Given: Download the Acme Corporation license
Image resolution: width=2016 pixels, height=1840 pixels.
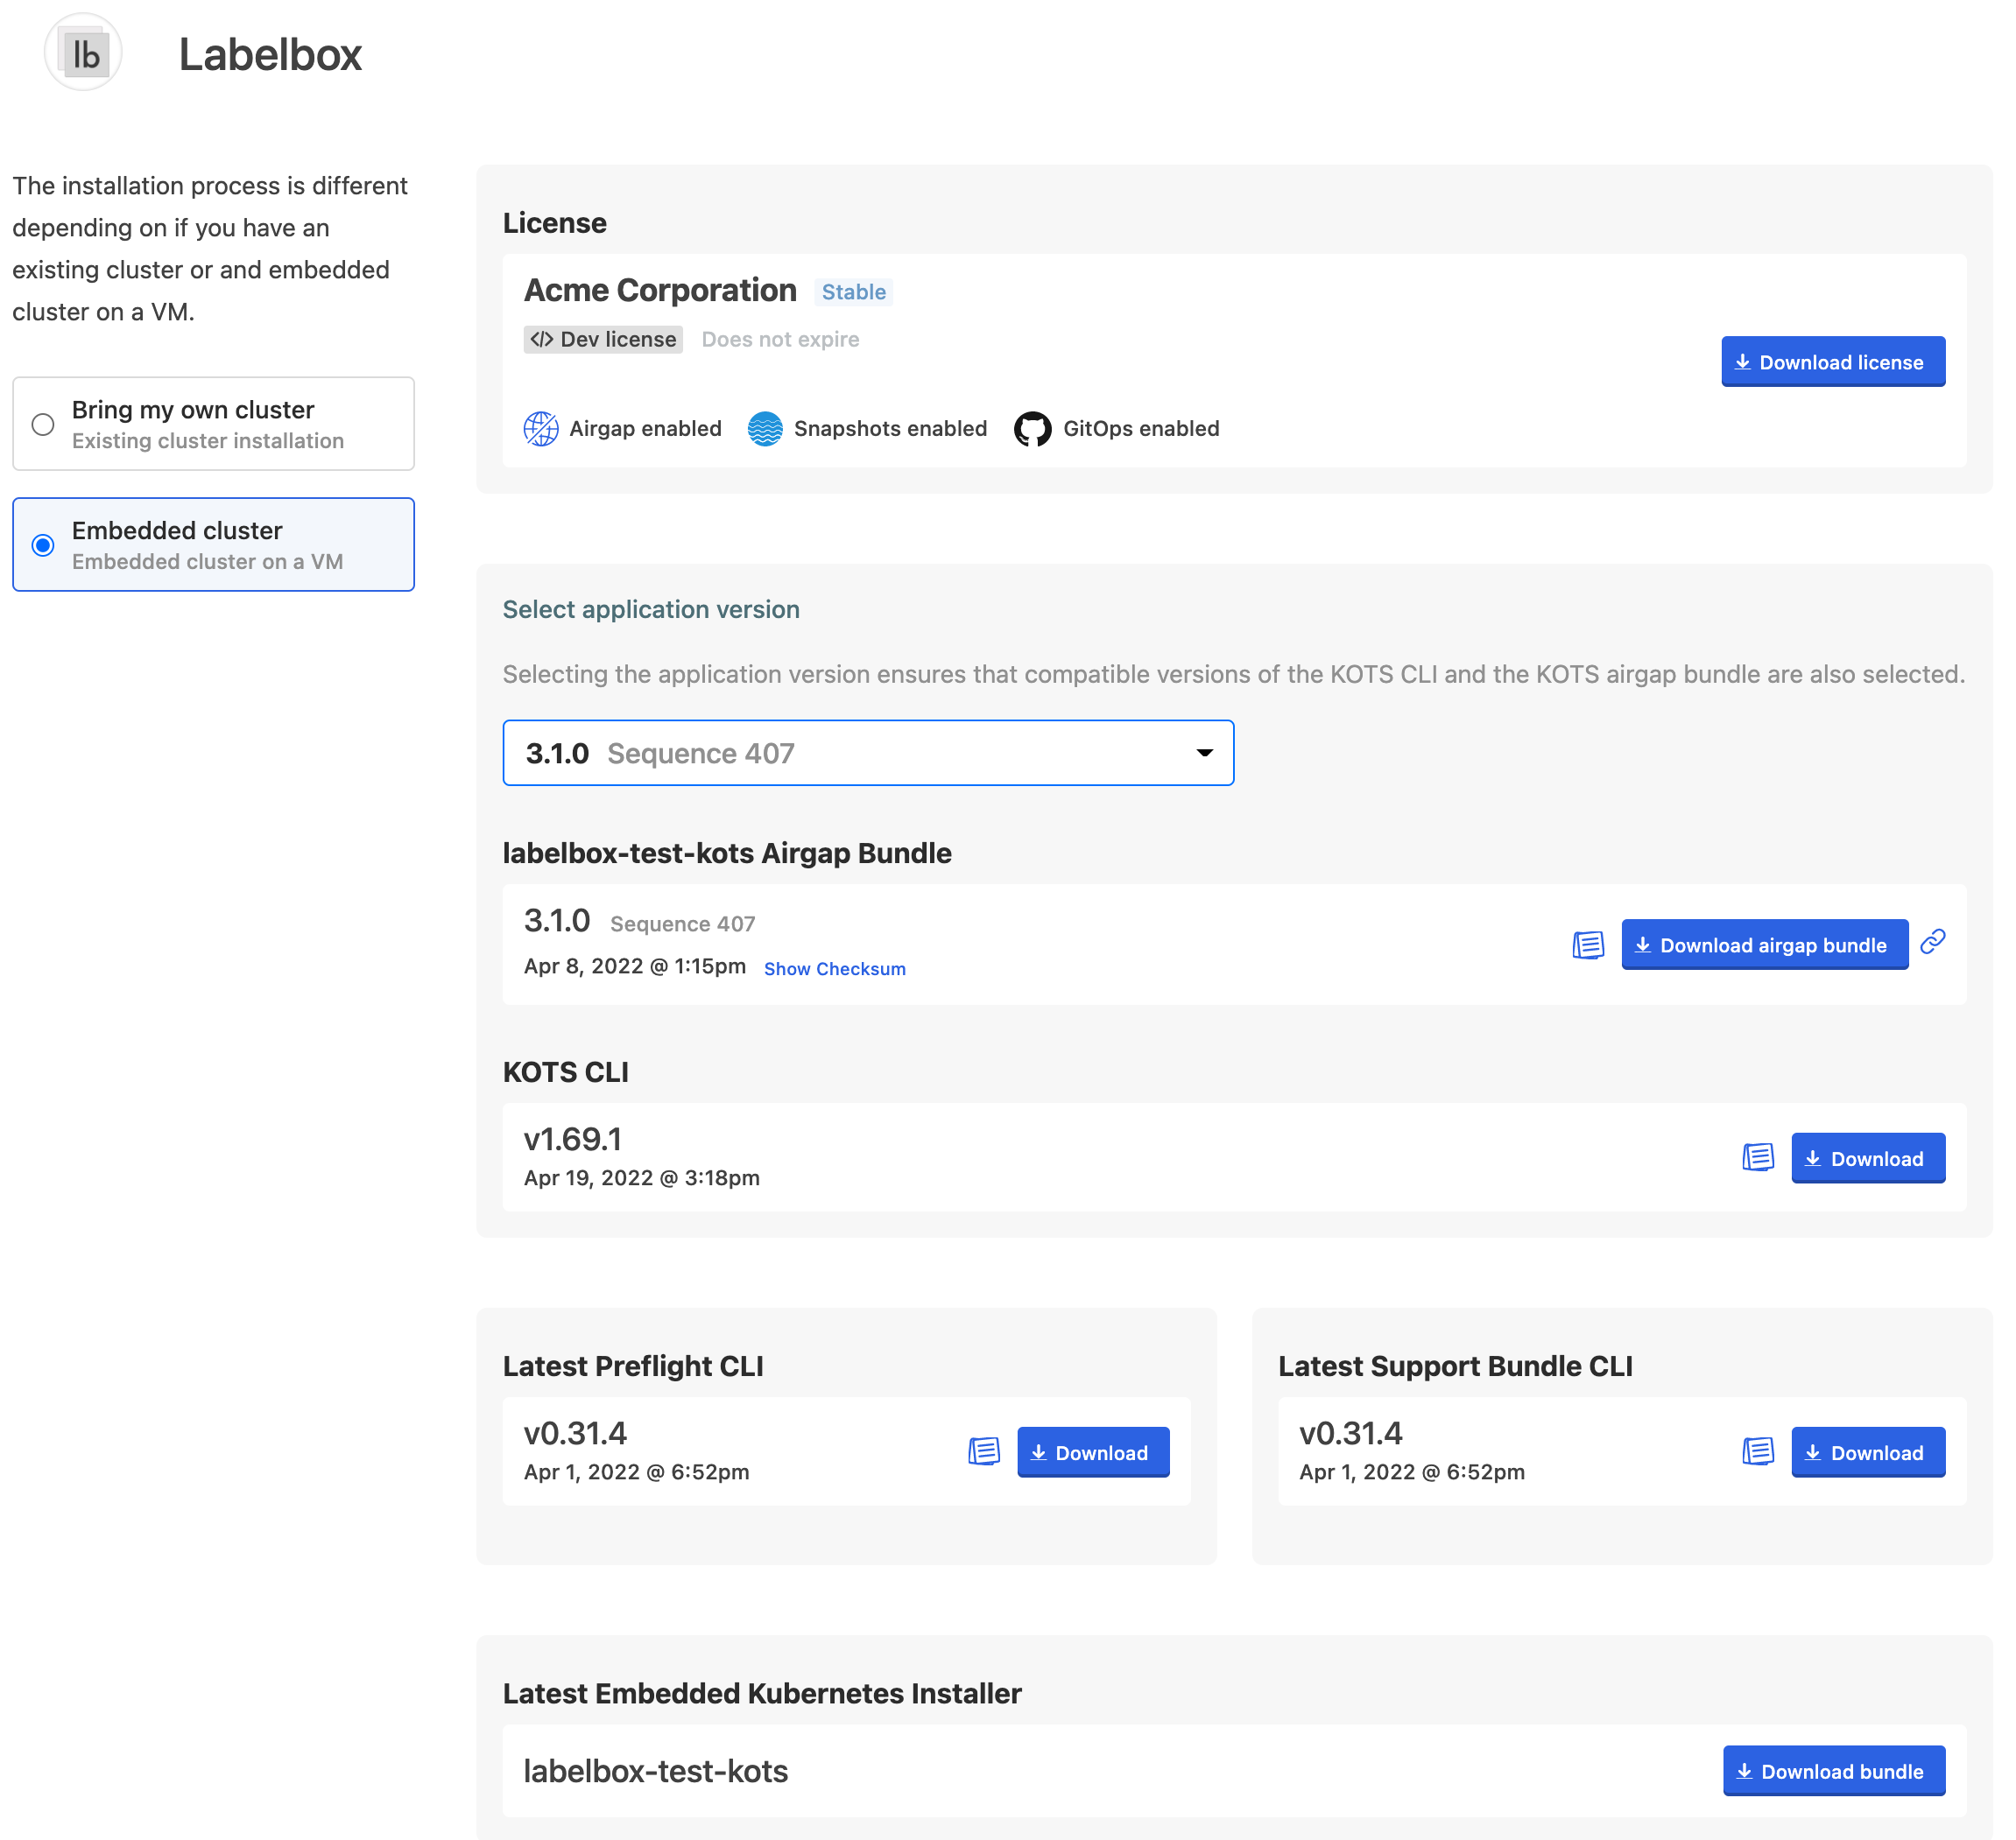Looking at the screenshot, I should click(1832, 362).
